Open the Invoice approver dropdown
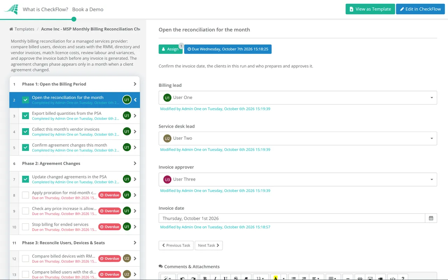The image size is (448, 280). pos(298,179)
